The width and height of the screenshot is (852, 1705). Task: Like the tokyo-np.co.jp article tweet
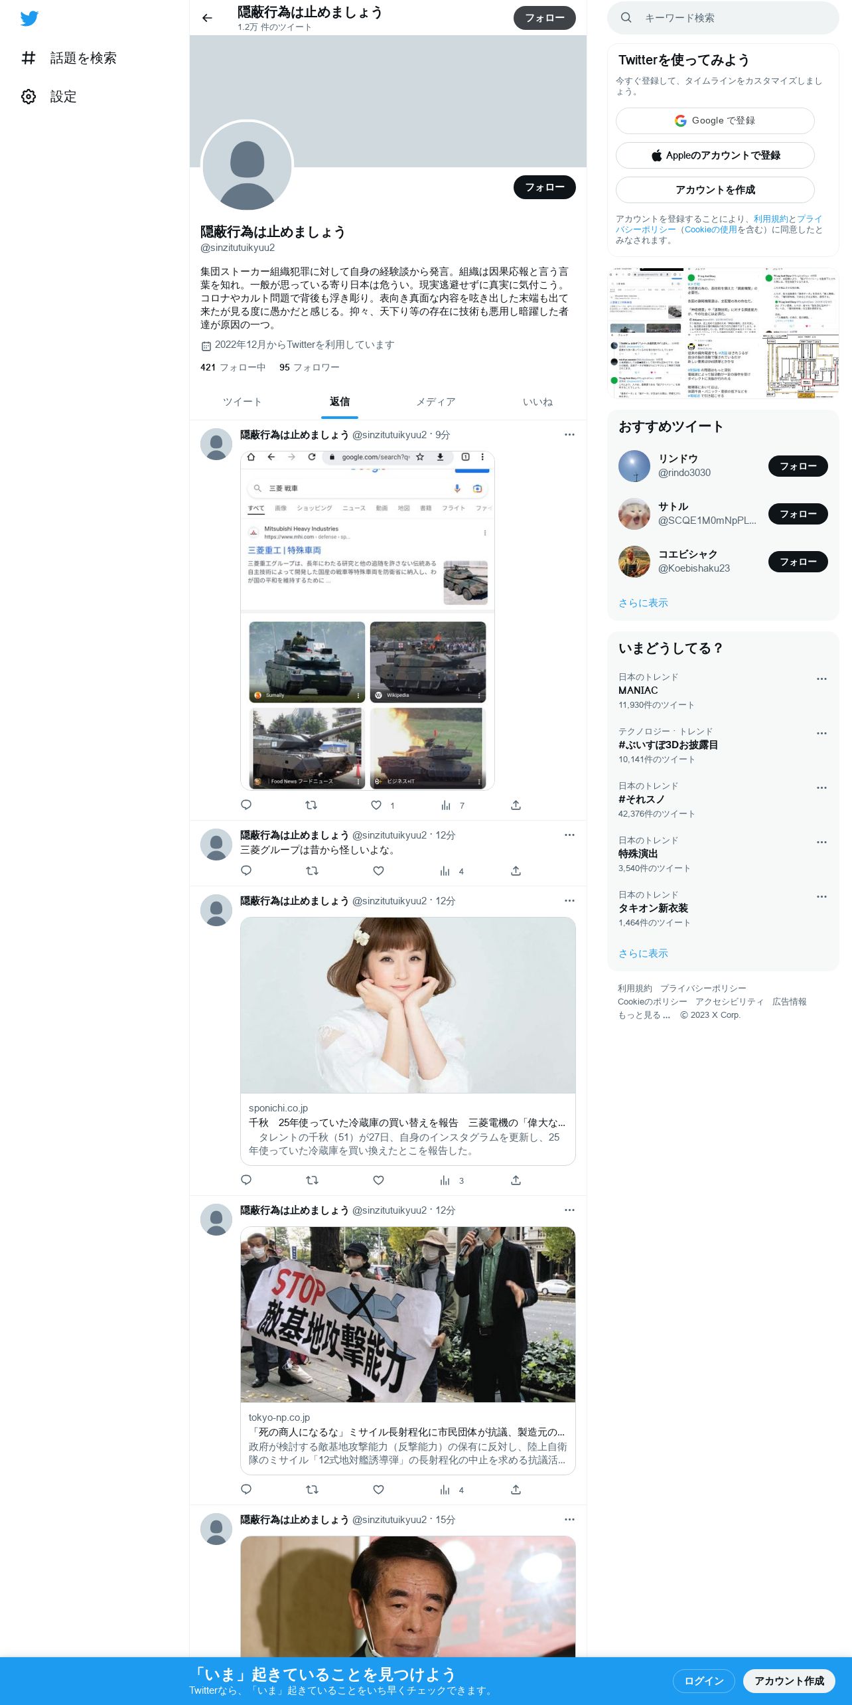[x=378, y=1489]
